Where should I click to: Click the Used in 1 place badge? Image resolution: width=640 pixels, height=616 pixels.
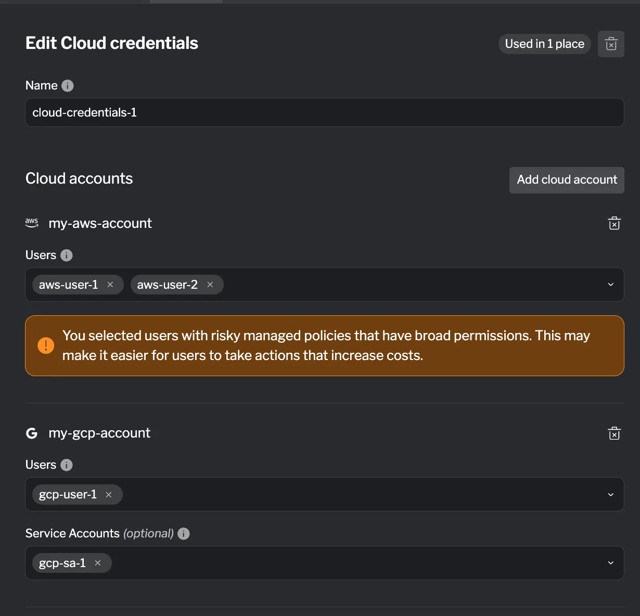tap(544, 44)
